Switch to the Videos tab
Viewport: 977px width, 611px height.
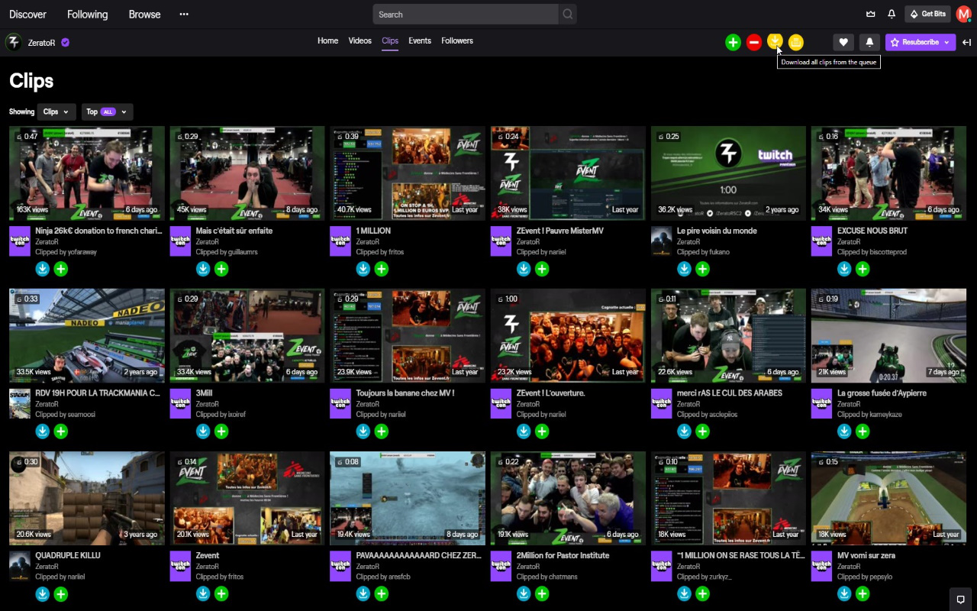coord(360,40)
